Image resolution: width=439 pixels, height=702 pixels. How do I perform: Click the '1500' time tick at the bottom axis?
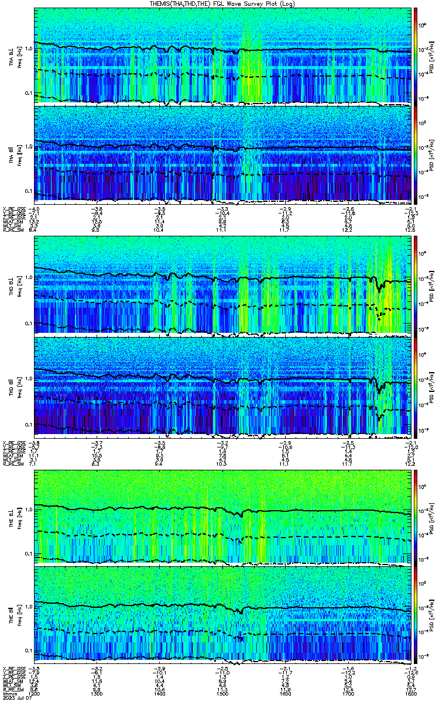click(x=222, y=693)
